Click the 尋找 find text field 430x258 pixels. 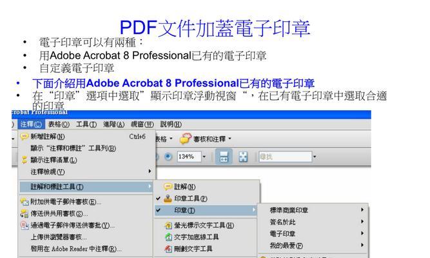(x=285, y=157)
